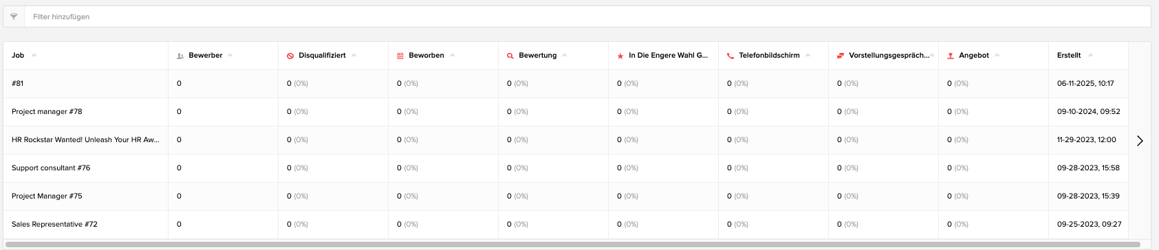Viewport: 1159px width, 250px height.
Task: Click the Beworben calendar icon
Action: click(x=400, y=56)
